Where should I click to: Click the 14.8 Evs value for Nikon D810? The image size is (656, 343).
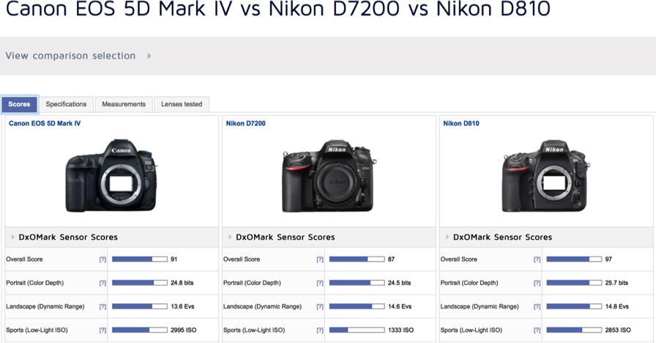pyautogui.click(x=617, y=306)
